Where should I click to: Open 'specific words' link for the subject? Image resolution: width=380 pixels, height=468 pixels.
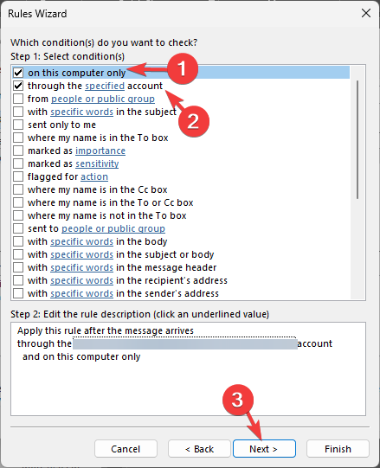(82, 112)
